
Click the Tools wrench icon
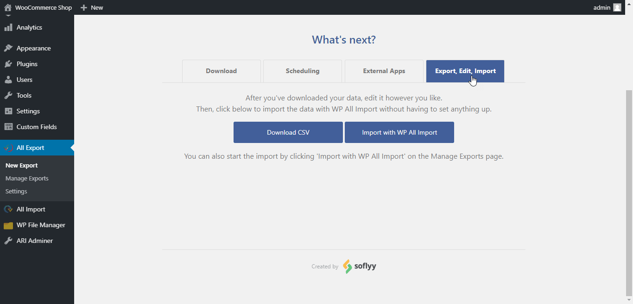(x=8, y=95)
